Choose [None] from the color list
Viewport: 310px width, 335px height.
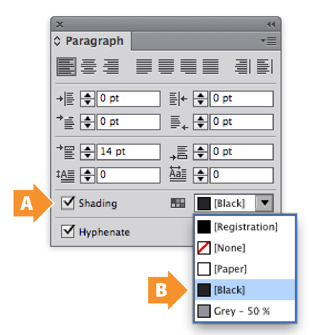230,248
